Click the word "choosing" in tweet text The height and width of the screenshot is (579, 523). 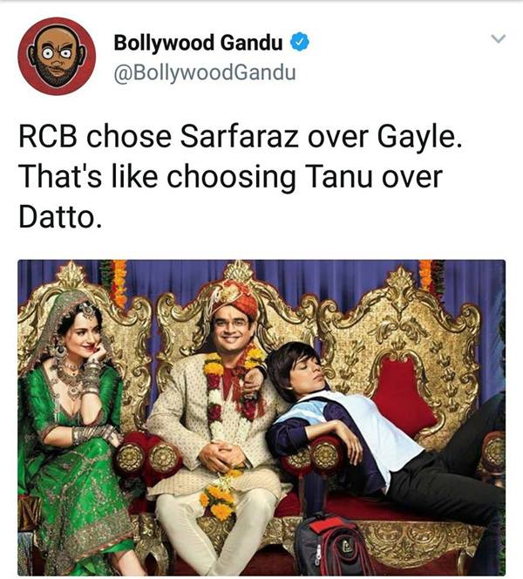(231, 179)
